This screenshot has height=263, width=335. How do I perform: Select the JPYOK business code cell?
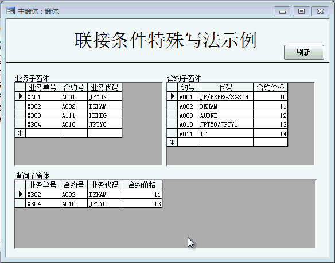pyautogui.click(x=104, y=96)
